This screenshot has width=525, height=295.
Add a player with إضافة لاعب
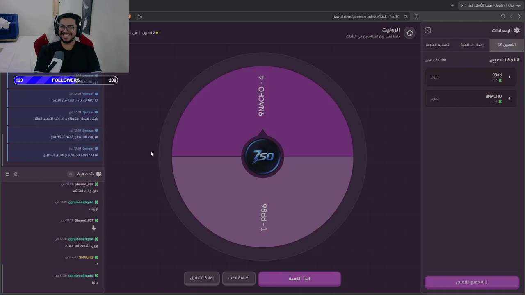[x=239, y=278]
